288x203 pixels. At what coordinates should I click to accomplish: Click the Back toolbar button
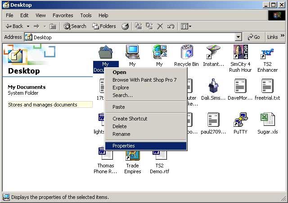coord(14,26)
